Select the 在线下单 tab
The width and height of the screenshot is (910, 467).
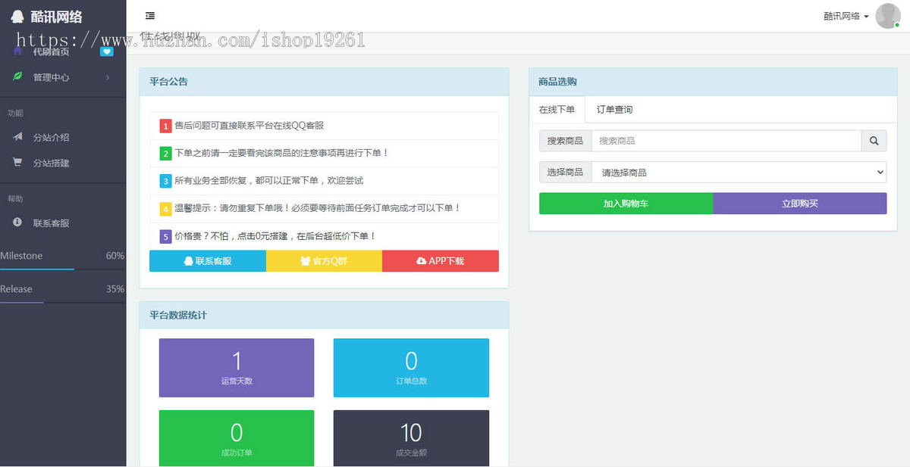[x=557, y=110]
